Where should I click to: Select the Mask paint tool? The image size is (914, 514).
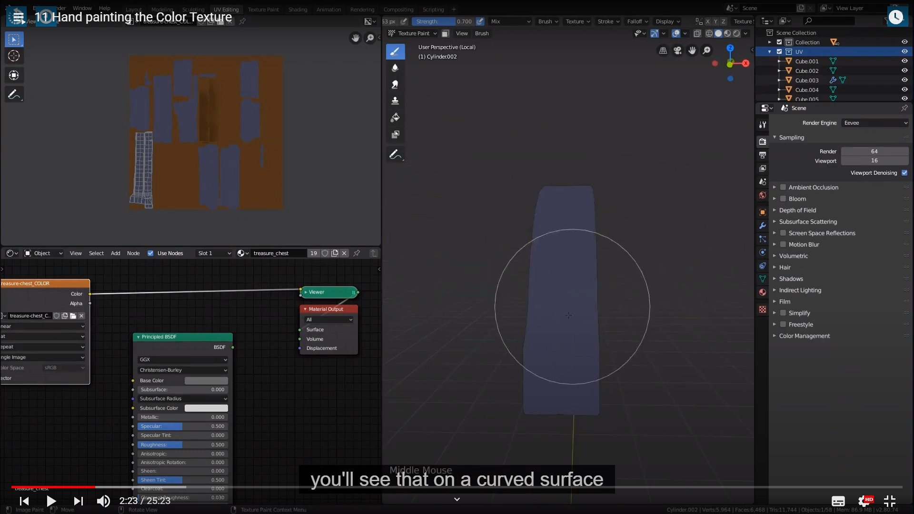tap(395, 135)
